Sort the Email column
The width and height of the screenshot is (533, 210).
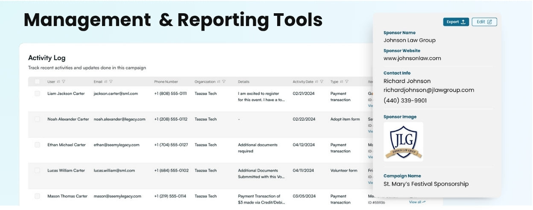point(105,82)
